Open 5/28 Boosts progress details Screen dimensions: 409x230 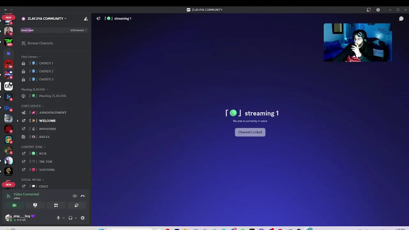point(78,30)
